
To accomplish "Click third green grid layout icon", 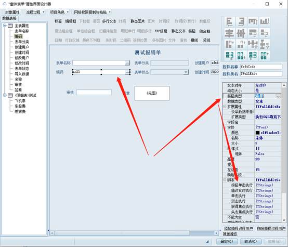I will [253, 56].
